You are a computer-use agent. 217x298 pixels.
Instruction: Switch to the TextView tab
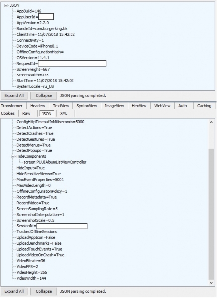[61, 106]
